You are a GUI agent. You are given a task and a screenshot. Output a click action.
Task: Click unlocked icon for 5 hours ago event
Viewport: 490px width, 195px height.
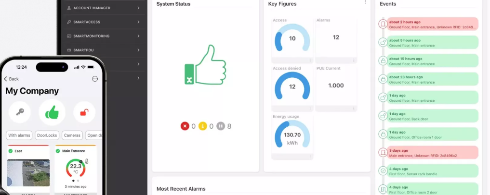click(x=383, y=42)
